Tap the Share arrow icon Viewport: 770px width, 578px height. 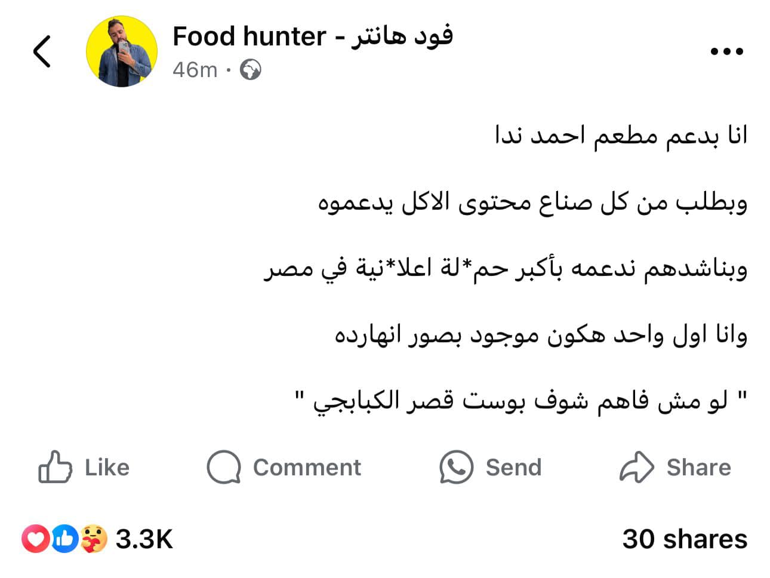(637, 467)
